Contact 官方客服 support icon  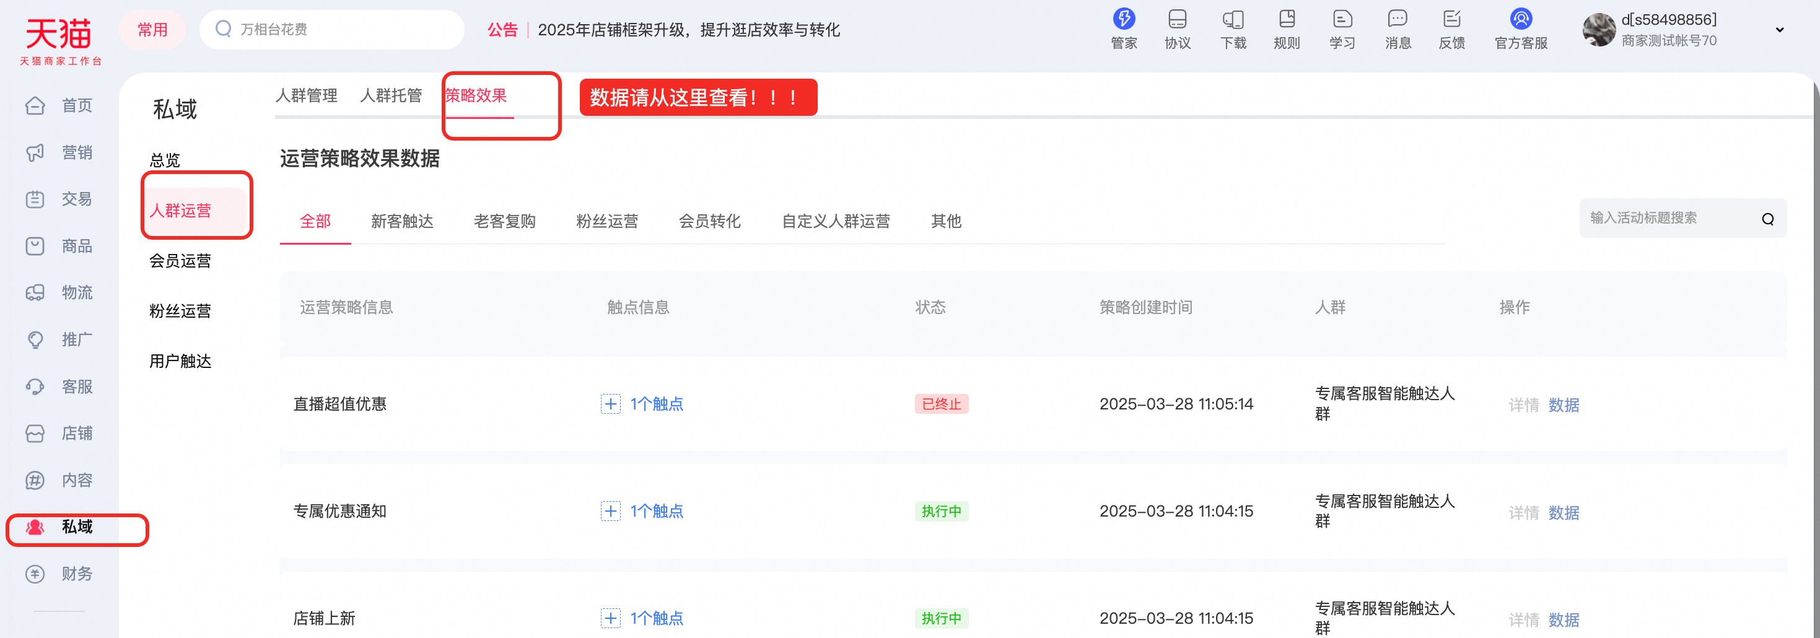[1520, 20]
